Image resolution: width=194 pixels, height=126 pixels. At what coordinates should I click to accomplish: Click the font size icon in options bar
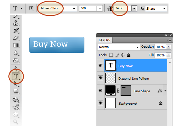110,9
